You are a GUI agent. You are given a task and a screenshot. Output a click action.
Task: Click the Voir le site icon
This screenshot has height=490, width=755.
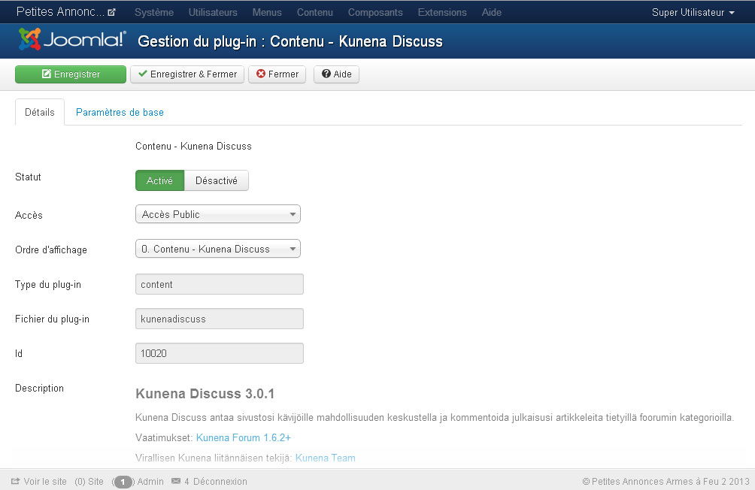point(15,482)
